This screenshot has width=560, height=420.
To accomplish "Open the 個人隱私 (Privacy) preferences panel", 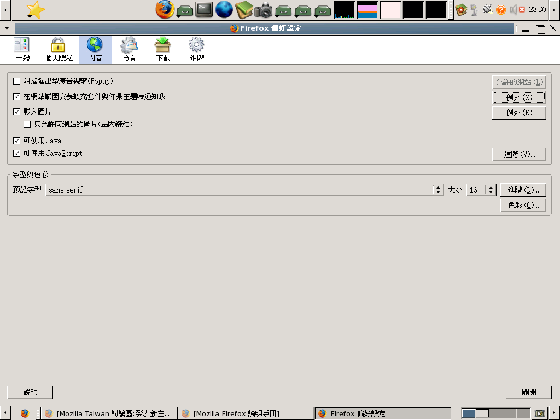I will [x=59, y=50].
